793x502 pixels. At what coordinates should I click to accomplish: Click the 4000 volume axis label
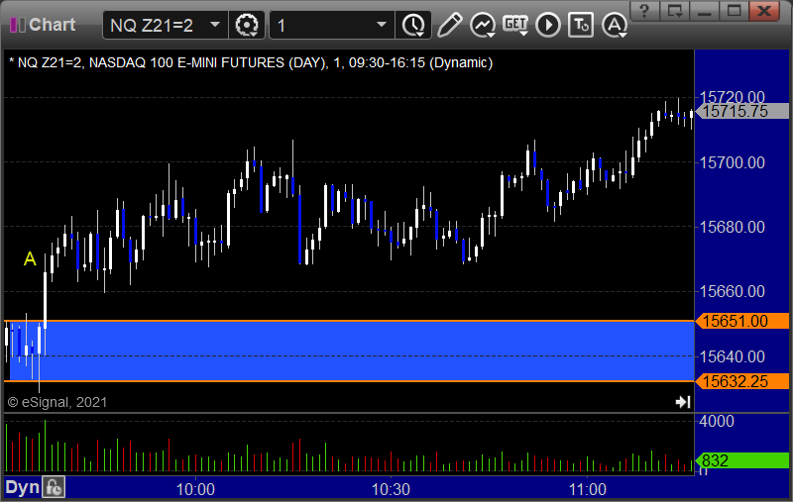pyautogui.click(x=716, y=421)
